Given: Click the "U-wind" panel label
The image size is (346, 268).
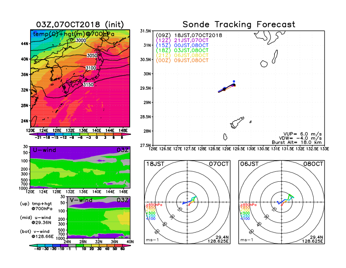Looking at the screenshot, I should tap(45, 150).
